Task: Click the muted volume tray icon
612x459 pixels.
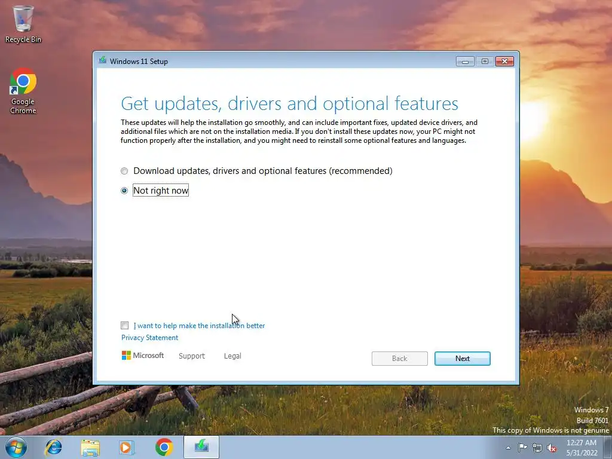Action: pos(552,448)
